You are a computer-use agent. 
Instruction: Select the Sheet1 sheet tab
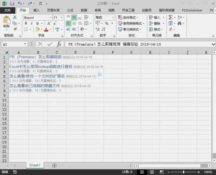pyautogui.click(x=35, y=165)
